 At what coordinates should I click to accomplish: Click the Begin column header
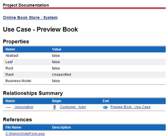[56, 101]
